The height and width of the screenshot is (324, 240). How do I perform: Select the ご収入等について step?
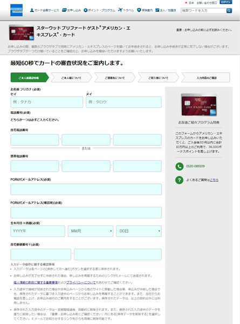[158, 78]
